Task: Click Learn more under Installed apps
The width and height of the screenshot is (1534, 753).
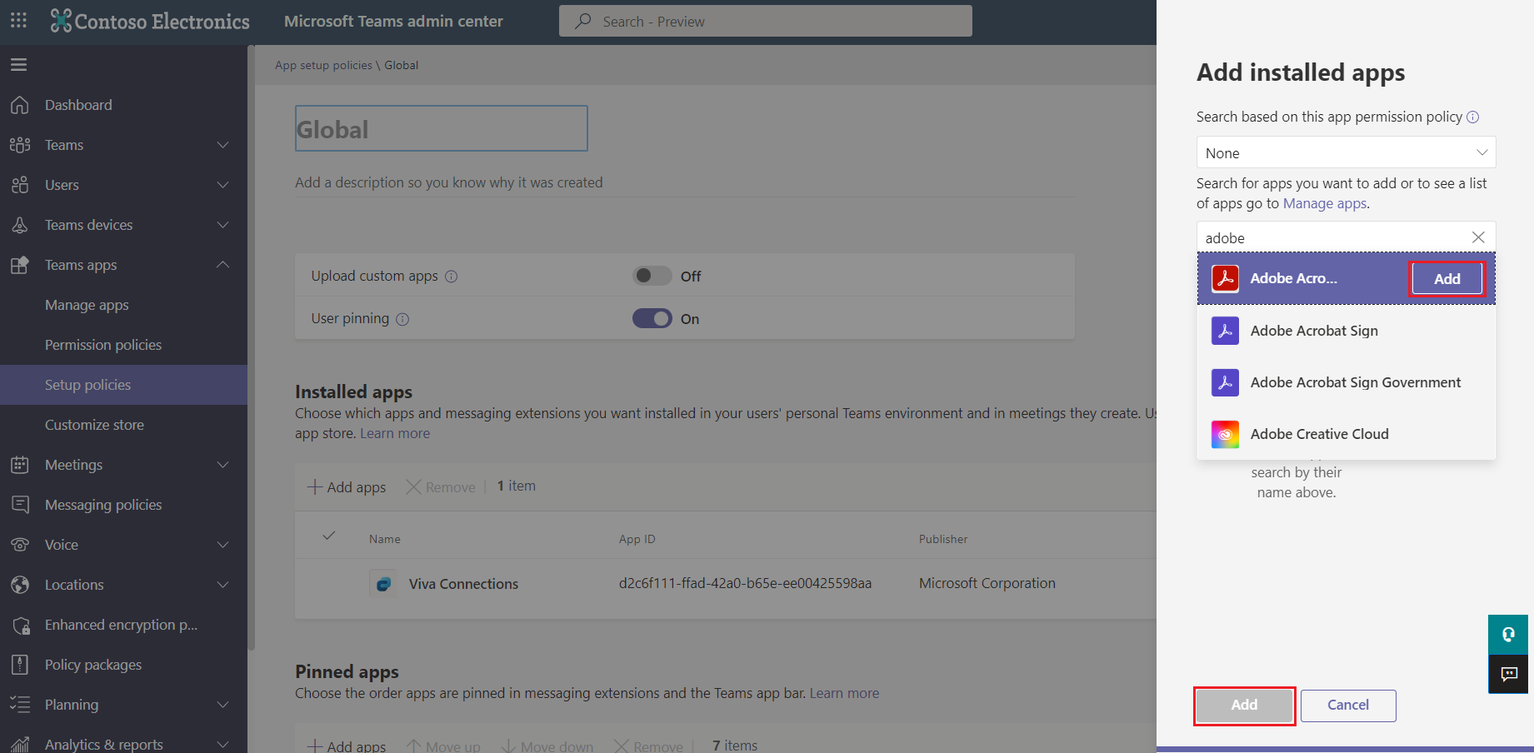Action: [x=395, y=434]
